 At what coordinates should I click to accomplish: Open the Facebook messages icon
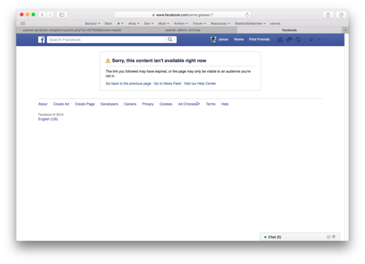pyautogui.click(x=289, y=40)
